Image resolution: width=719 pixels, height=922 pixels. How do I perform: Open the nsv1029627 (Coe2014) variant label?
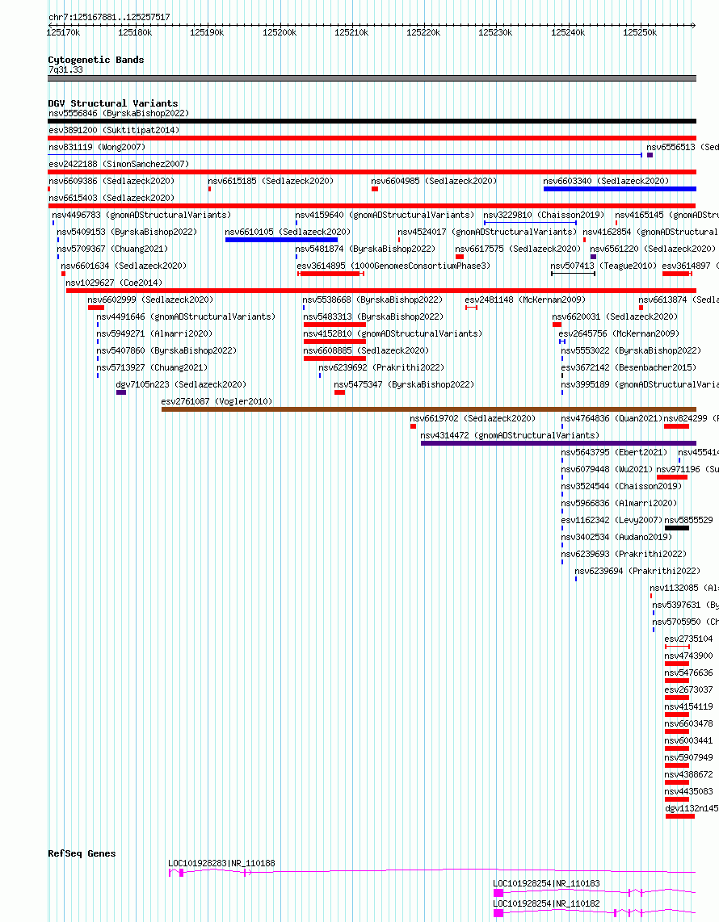click(x=114, y=283)
